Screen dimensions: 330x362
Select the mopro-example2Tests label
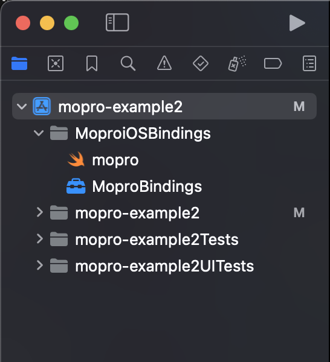(157, 240)
